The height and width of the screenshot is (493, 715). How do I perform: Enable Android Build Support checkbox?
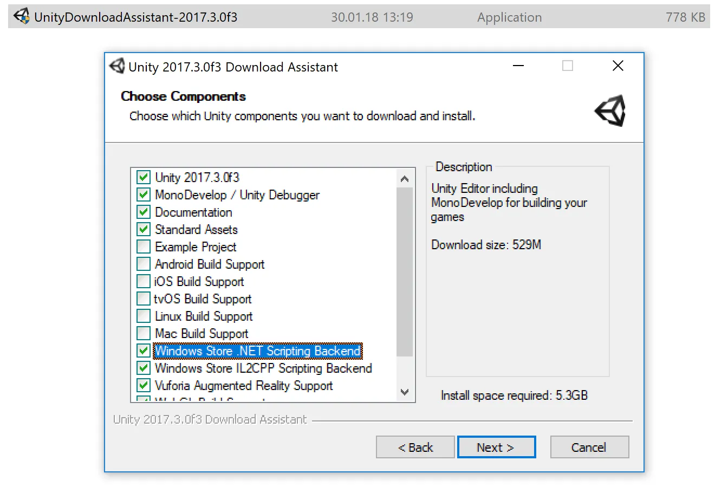[x=144, y=264]
